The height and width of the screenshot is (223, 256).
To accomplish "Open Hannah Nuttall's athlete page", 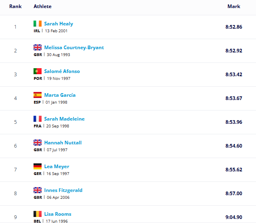I will [63, 143].
